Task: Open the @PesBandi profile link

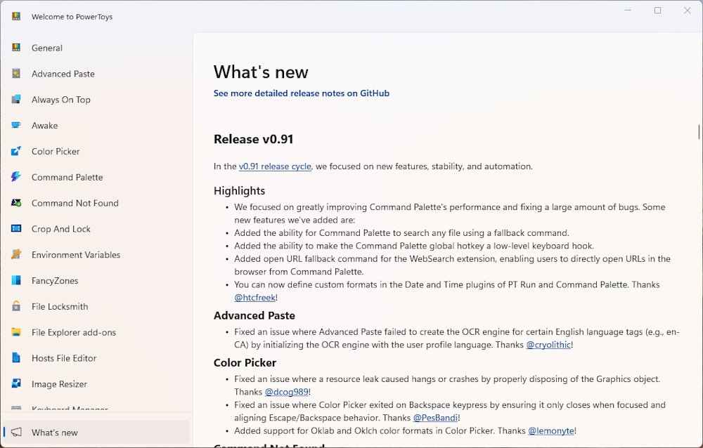Action: (435, 418)
